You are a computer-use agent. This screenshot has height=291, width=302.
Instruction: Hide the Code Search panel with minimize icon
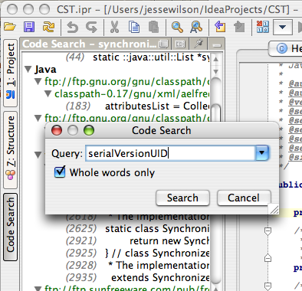pos(217,45)
